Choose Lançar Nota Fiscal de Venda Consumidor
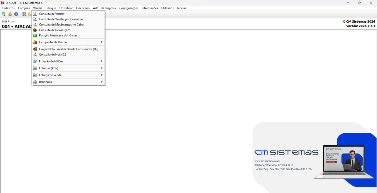Image resolution: width=377 pixels, height=193 pixels. pyautogui.click(x=68, y=49)
